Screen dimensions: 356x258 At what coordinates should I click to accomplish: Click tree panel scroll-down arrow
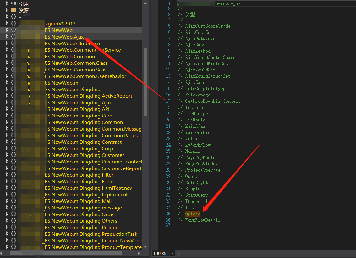click(x=145, y=246)
